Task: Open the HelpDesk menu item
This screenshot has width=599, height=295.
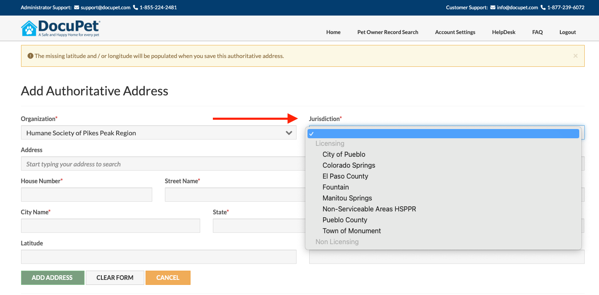Action: (504, 32)
